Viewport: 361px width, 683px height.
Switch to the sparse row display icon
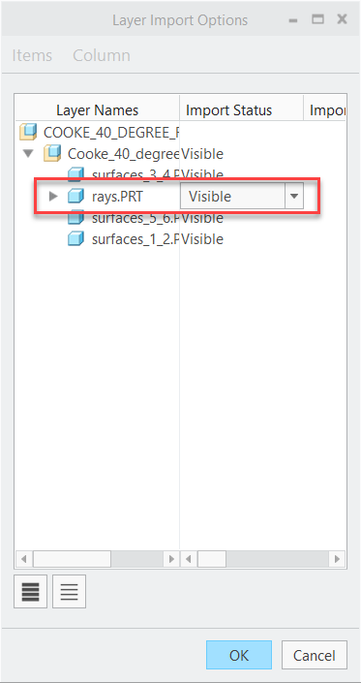point(69,591)
